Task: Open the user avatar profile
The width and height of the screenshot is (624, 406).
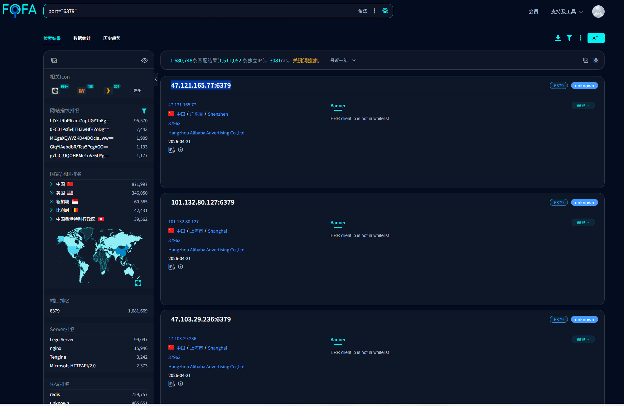Action: [x=598, y=12]
